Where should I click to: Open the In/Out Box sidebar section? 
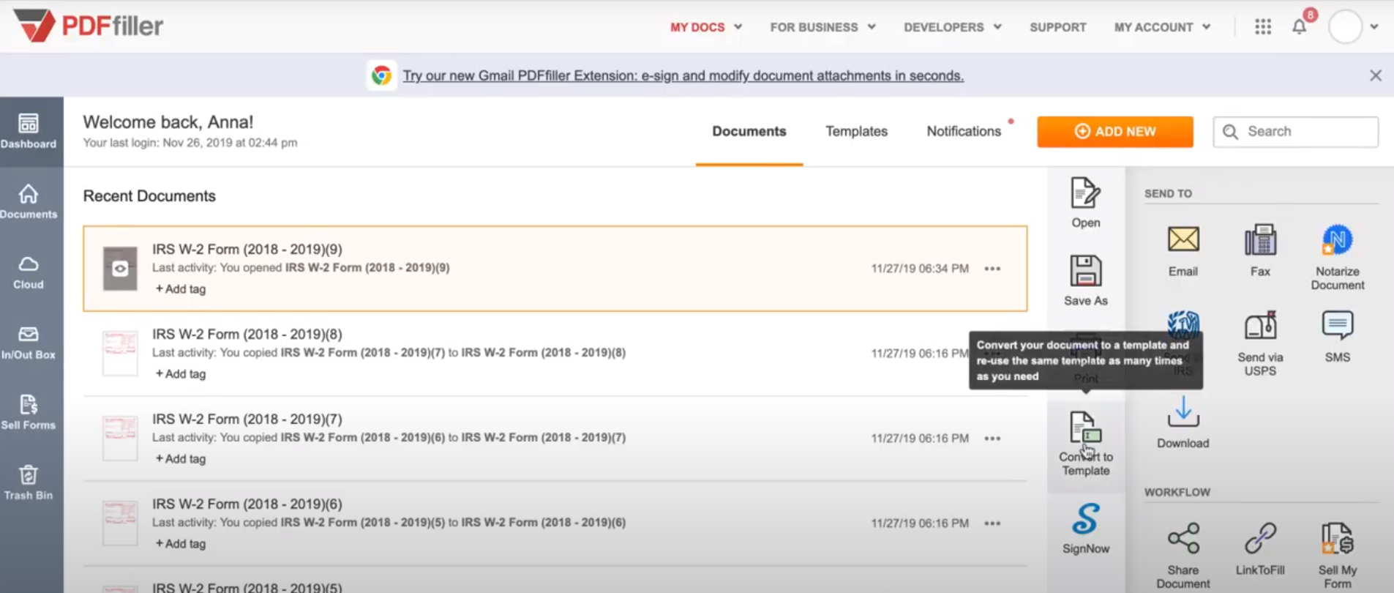pyautogui.click(x=29, y=343)
